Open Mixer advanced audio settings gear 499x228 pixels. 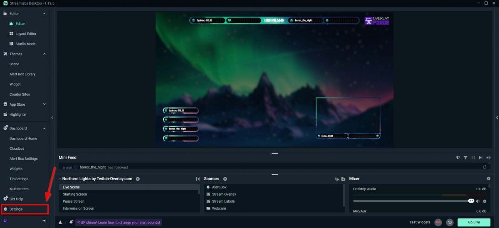point(489,179)
